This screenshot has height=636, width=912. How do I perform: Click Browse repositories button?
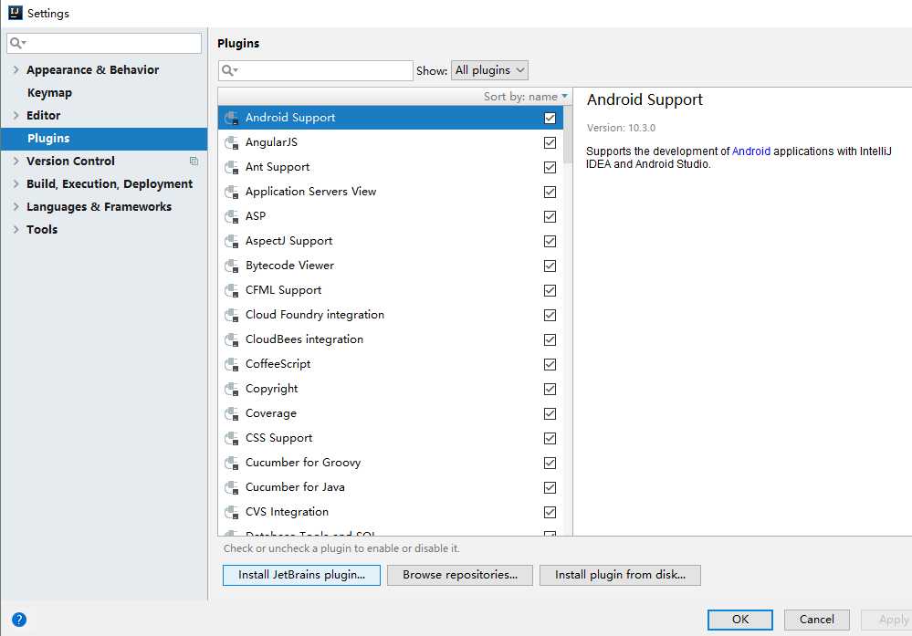coord(460,575)
